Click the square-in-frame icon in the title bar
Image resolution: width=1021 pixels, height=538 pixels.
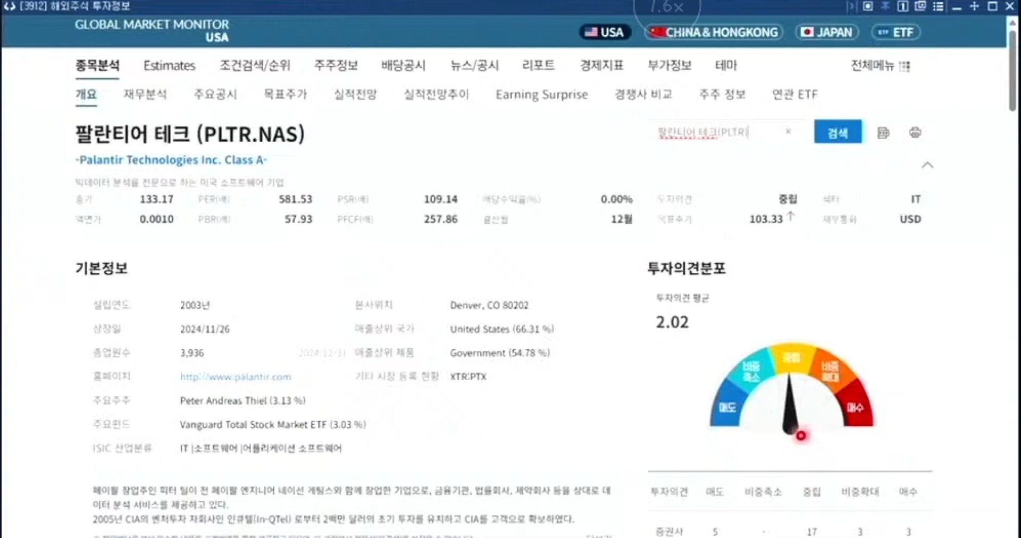868,6
